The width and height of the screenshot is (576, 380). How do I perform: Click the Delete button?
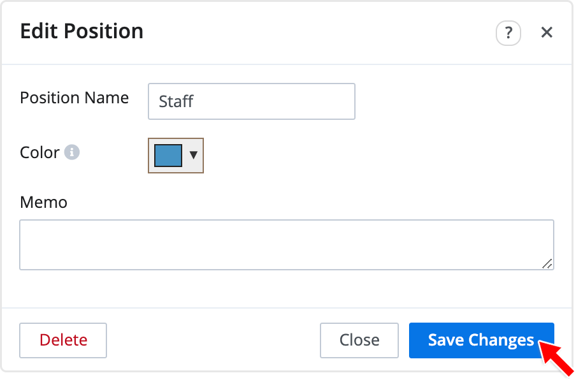pos(63,340)
